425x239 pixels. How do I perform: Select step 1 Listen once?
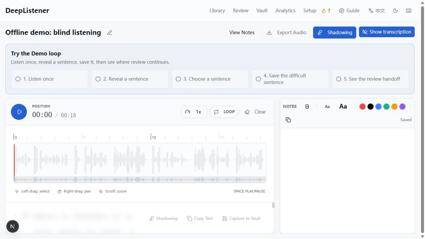pyautogui.click(x=50, y=79)
